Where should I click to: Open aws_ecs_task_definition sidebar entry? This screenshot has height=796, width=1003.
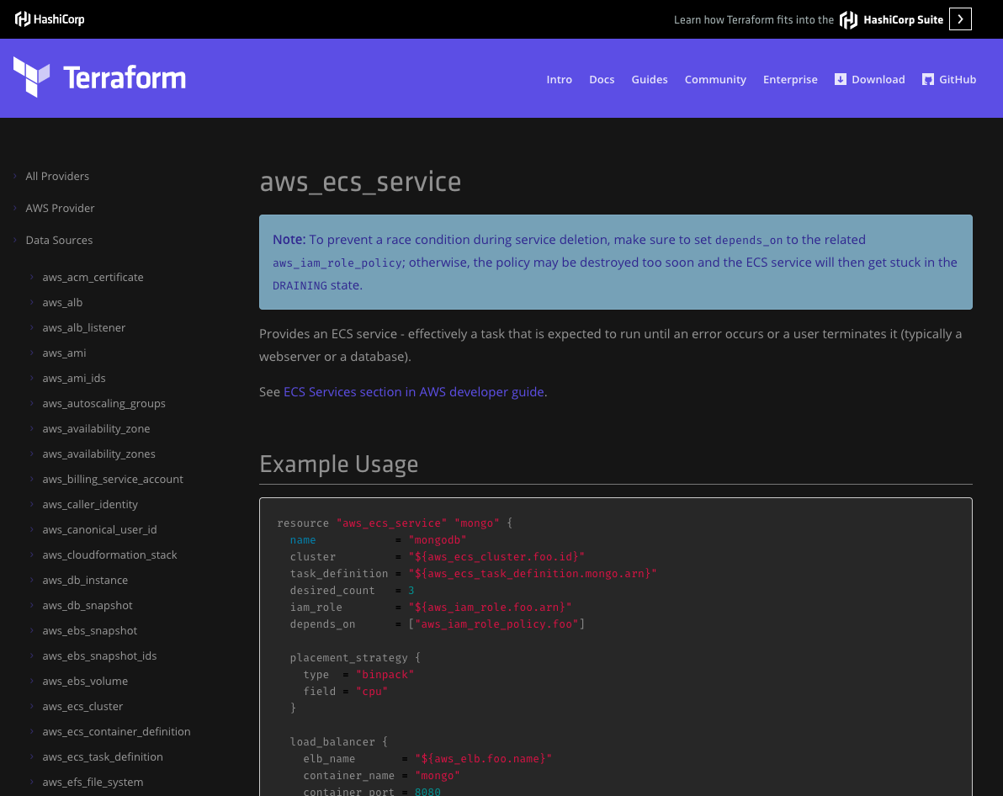coord(103,757)
